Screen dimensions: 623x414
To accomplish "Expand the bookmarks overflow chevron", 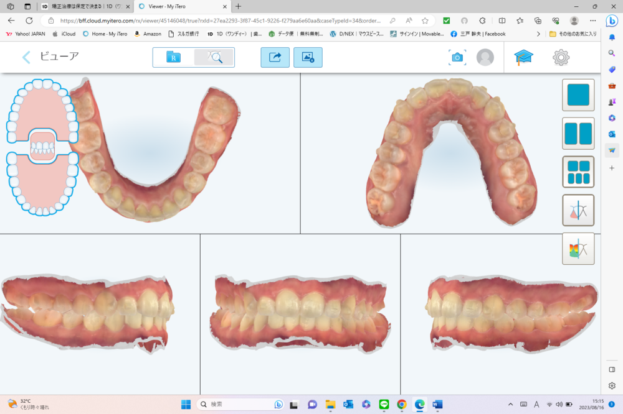I will pyautogui.click(x=538, y=34).
